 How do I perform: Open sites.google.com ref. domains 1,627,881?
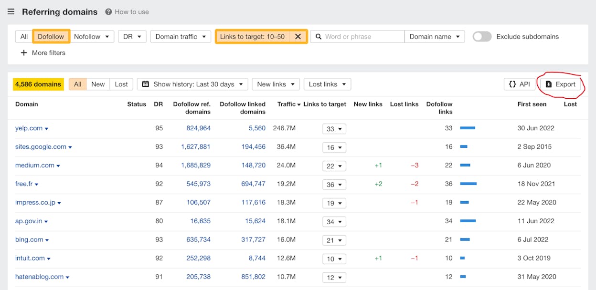[x=196, y=147]
